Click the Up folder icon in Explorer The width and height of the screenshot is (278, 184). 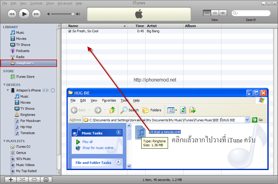click(x=112, y=110)
